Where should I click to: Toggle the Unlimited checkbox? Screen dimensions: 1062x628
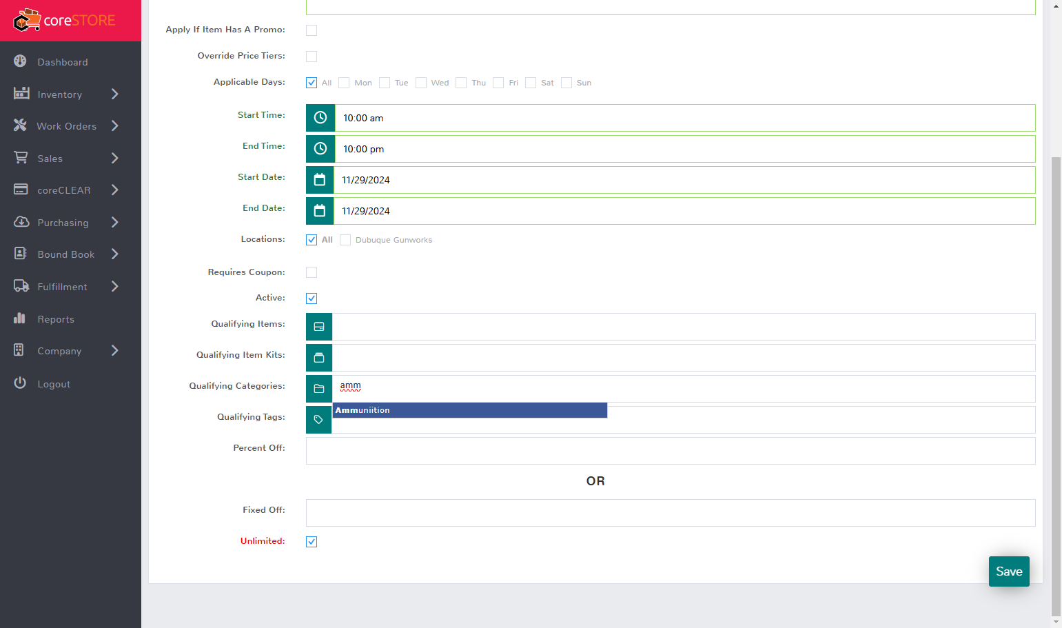312,542
